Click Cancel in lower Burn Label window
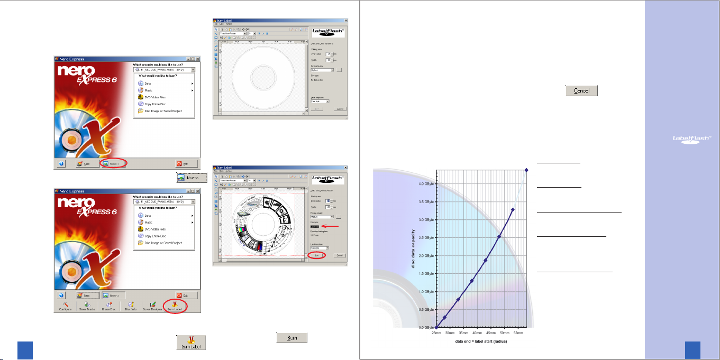This screenshot has width=720, height=360. tap(340, 255)
